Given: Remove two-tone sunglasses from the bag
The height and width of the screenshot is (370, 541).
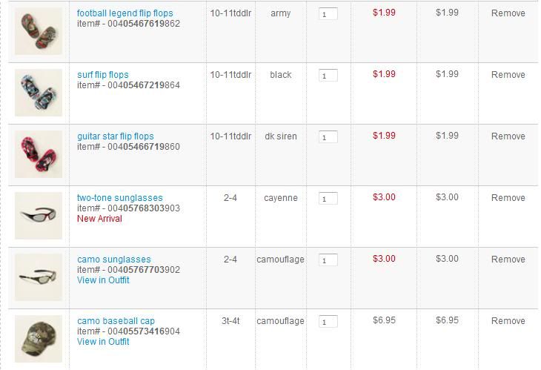Looking at the screenshot, I should 508,198.
